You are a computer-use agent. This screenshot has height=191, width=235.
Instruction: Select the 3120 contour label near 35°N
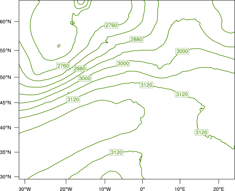[x=116, y=152]
